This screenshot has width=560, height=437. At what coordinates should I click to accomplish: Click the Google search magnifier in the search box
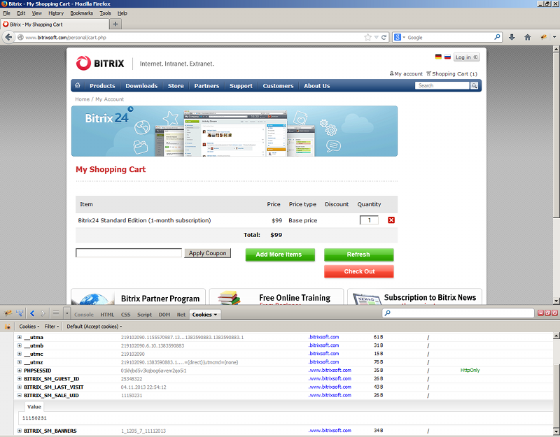click(x=497, y=37)
